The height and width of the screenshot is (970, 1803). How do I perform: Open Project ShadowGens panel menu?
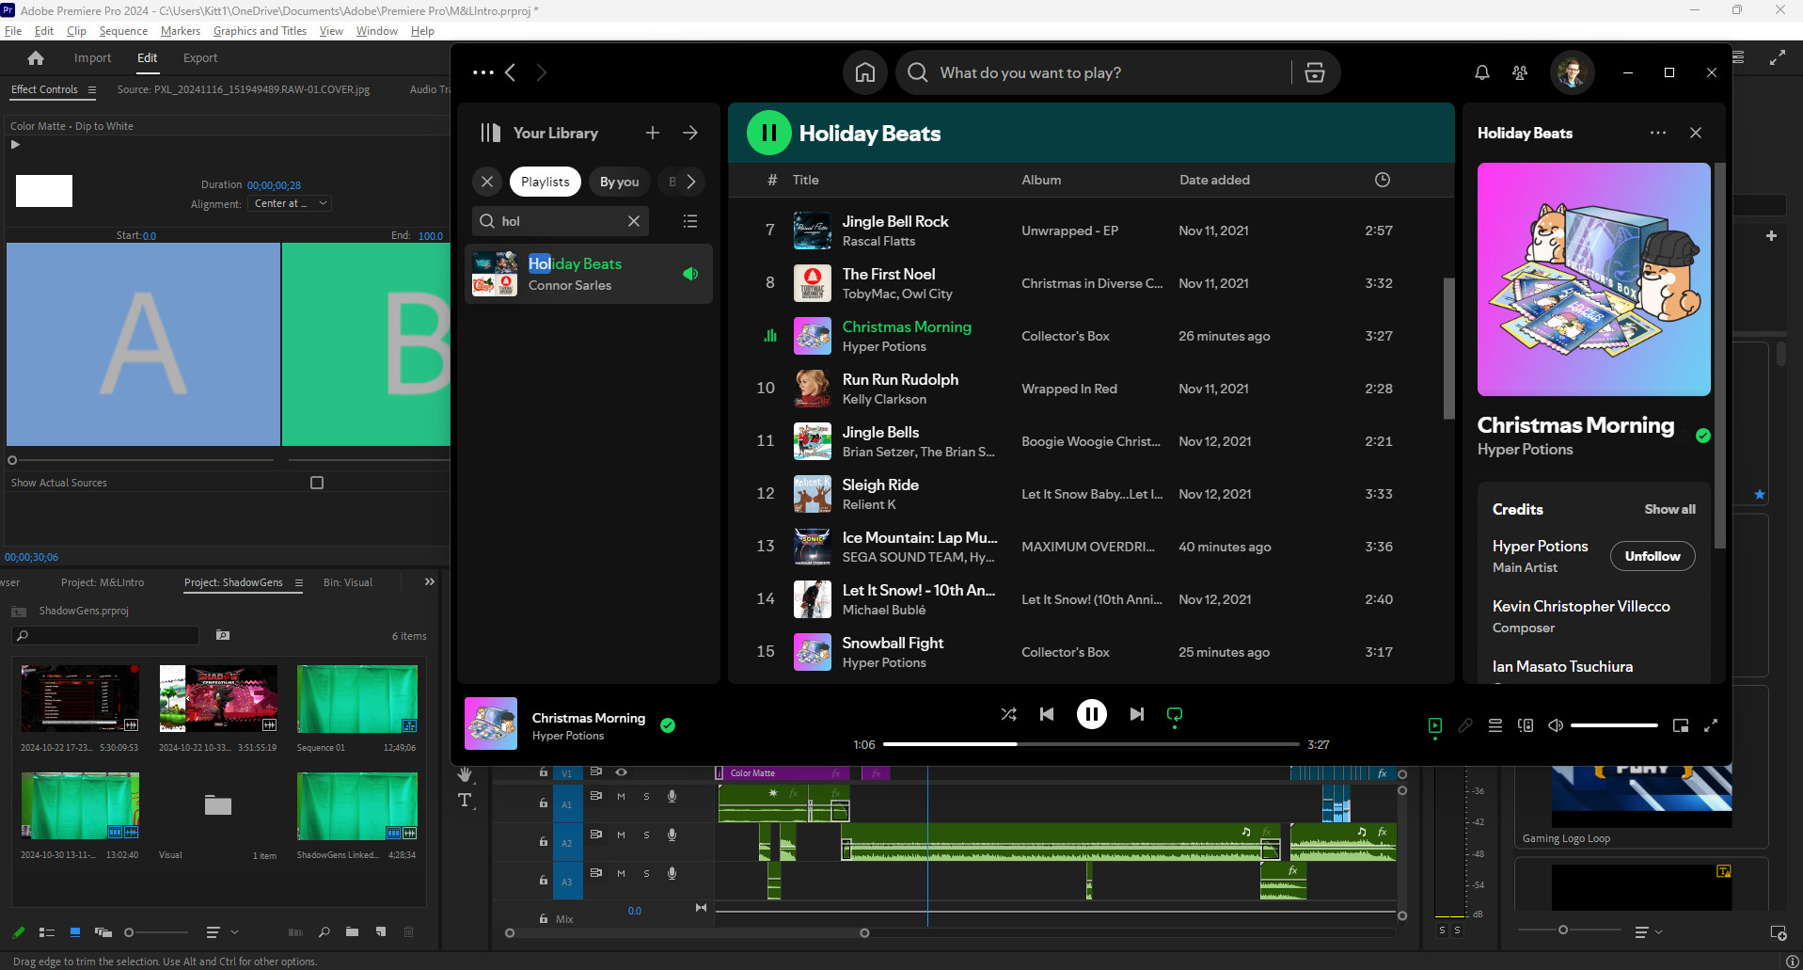299,583
